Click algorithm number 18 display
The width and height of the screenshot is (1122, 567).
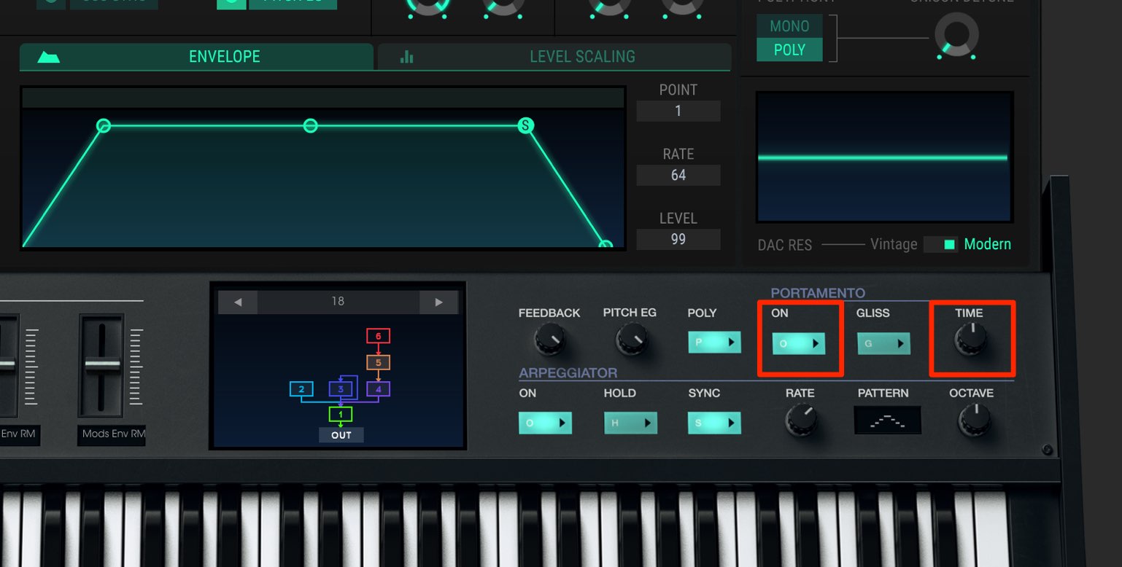(338, 302)
